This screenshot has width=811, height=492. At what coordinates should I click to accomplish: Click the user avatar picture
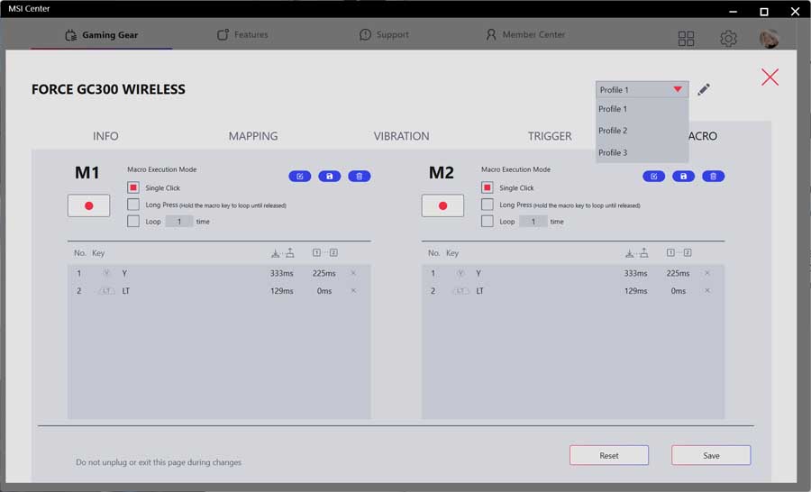(x=770, y=38)
